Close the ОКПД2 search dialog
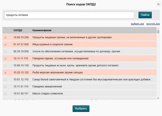Image resolution: width=162 pixels, height=116 pixels. click(x=158, y=4)
